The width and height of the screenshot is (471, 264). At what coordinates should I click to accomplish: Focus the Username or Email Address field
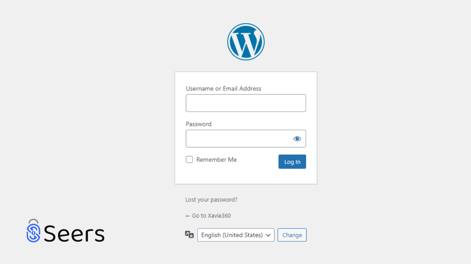(x=246, y=103)
